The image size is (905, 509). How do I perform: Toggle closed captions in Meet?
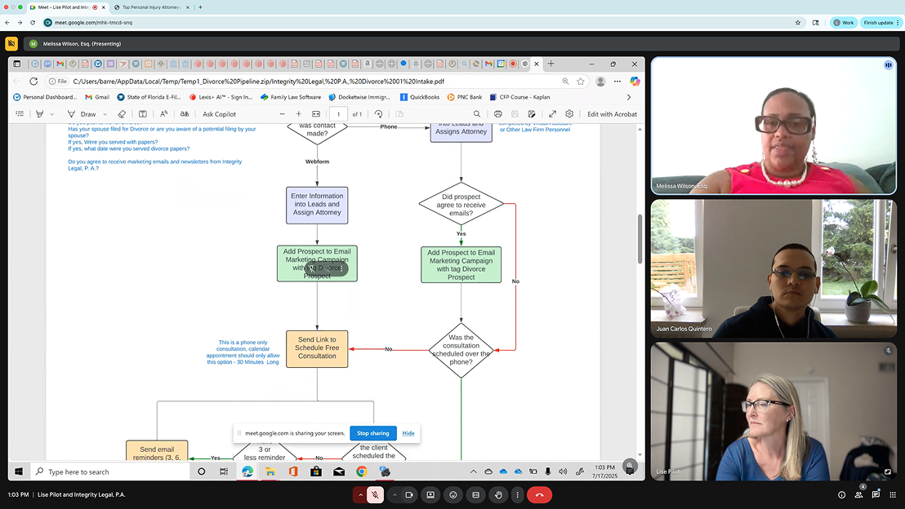(475, 494)
